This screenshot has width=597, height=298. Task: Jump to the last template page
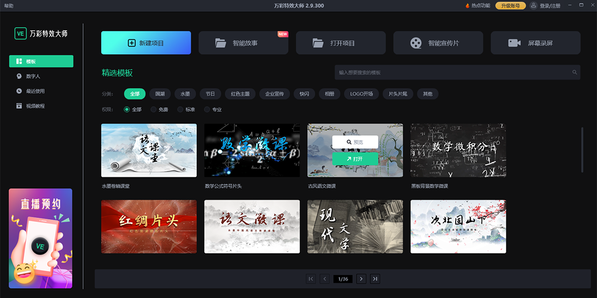375,279
